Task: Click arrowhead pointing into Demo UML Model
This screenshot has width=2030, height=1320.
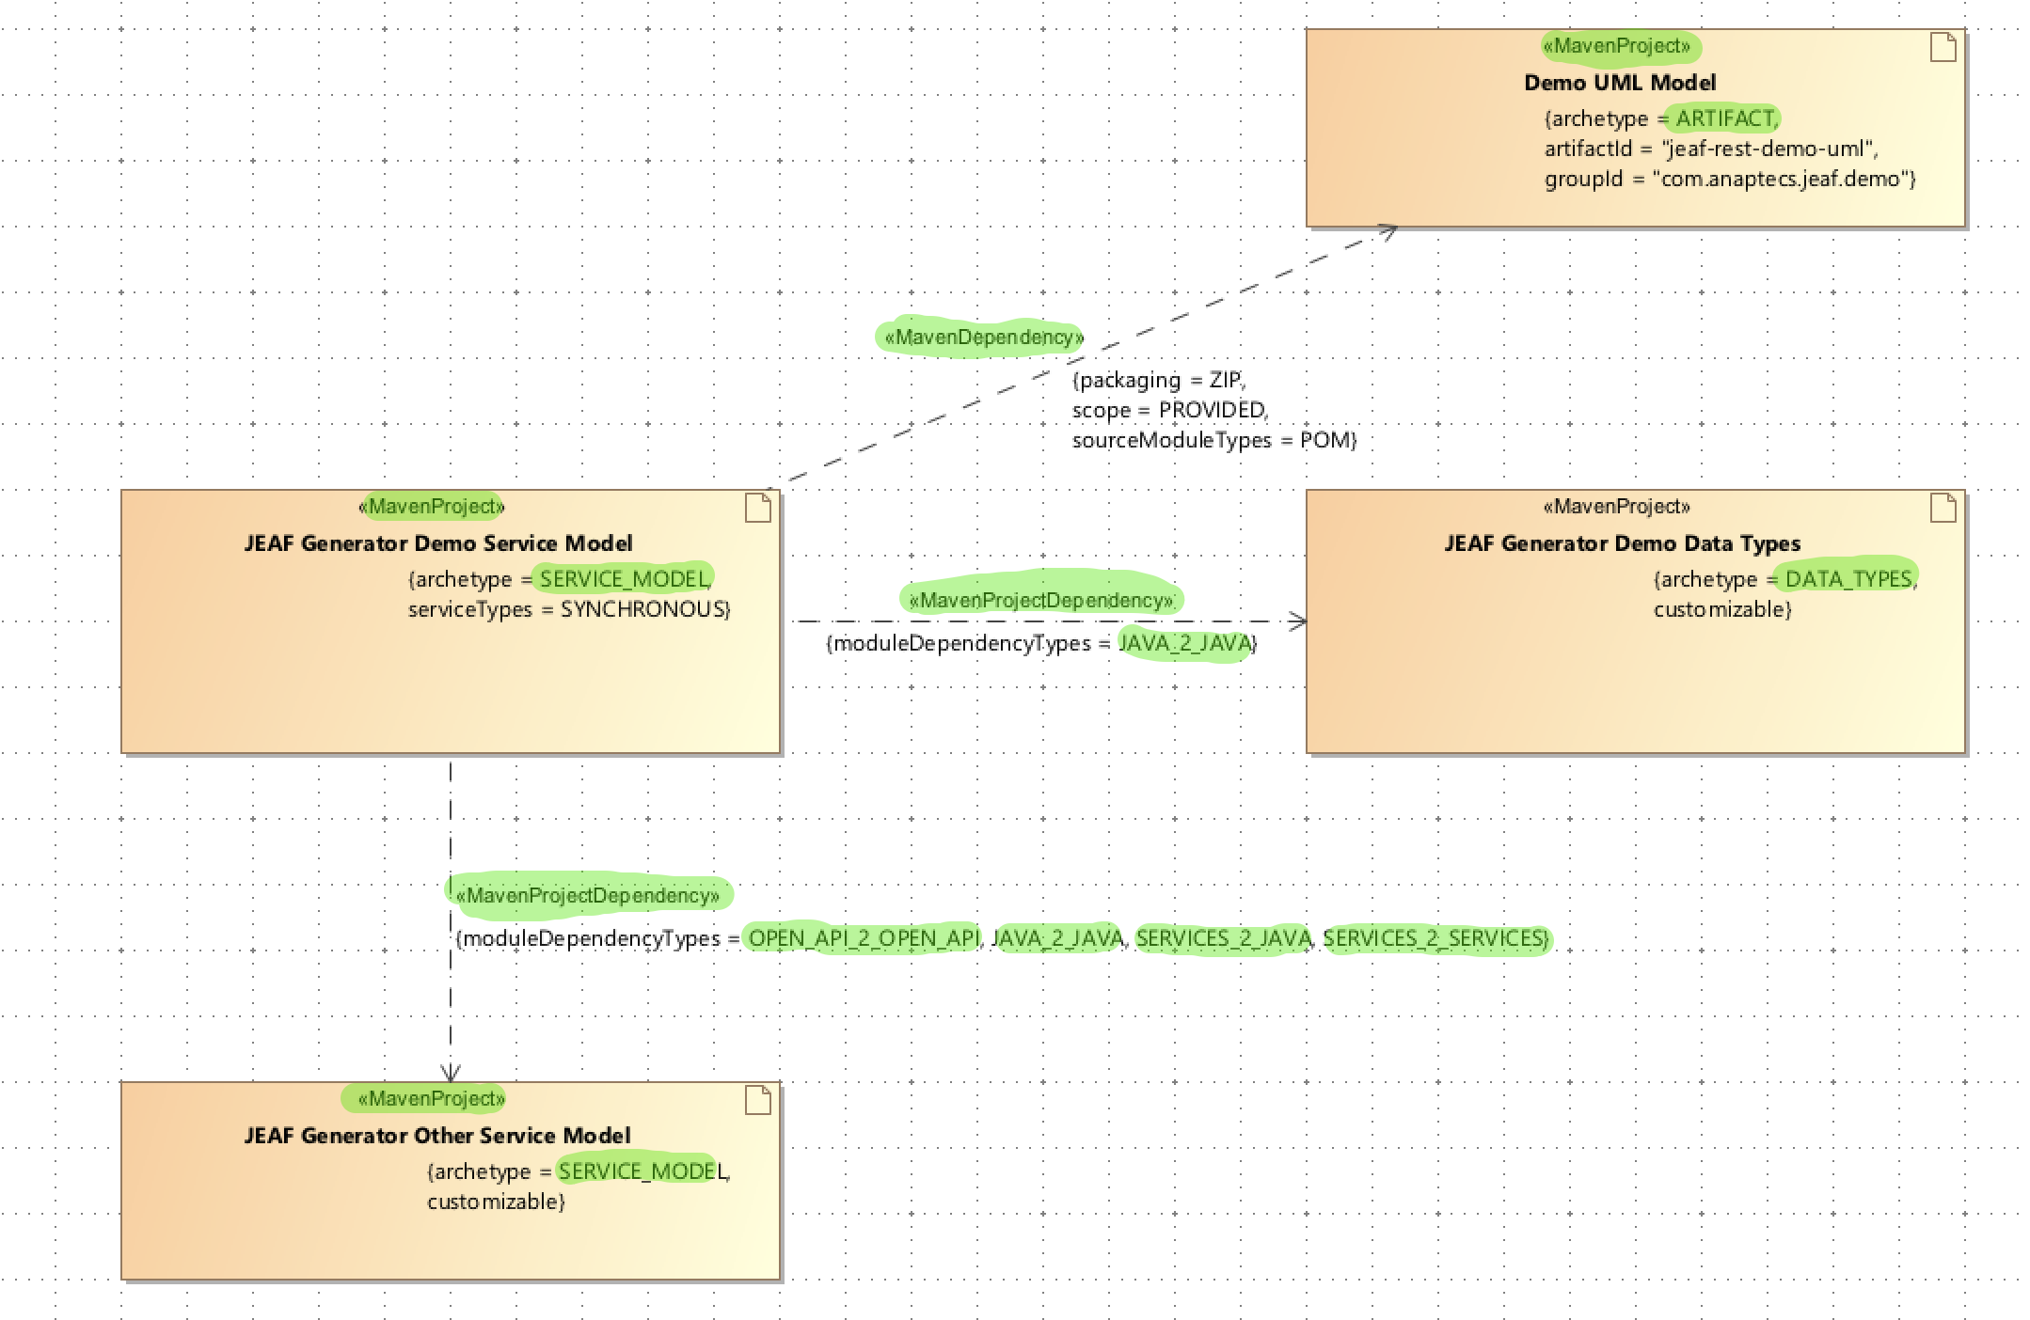Action: pyautogui.click(x=1388, y=231)
